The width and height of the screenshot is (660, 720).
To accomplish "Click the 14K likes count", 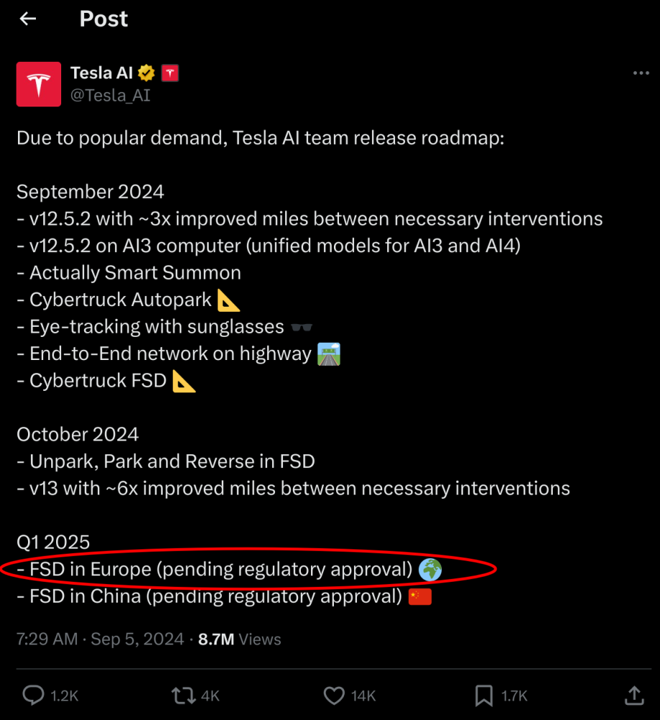I will pyautogui.click(x=363, y=696).
